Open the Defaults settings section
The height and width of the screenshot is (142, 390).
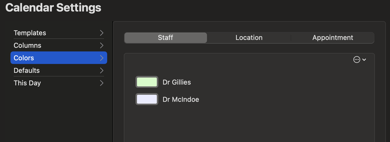pyautogui.click(x=59, y=70)
